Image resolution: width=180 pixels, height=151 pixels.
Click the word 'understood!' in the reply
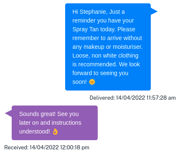click(35, 131)
